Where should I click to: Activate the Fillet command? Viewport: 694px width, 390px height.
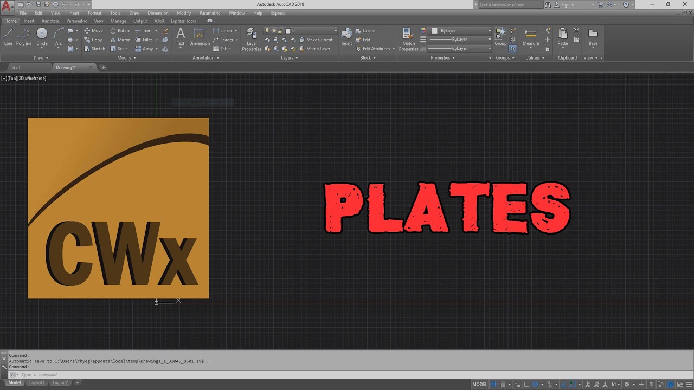(x=144, y=40)
